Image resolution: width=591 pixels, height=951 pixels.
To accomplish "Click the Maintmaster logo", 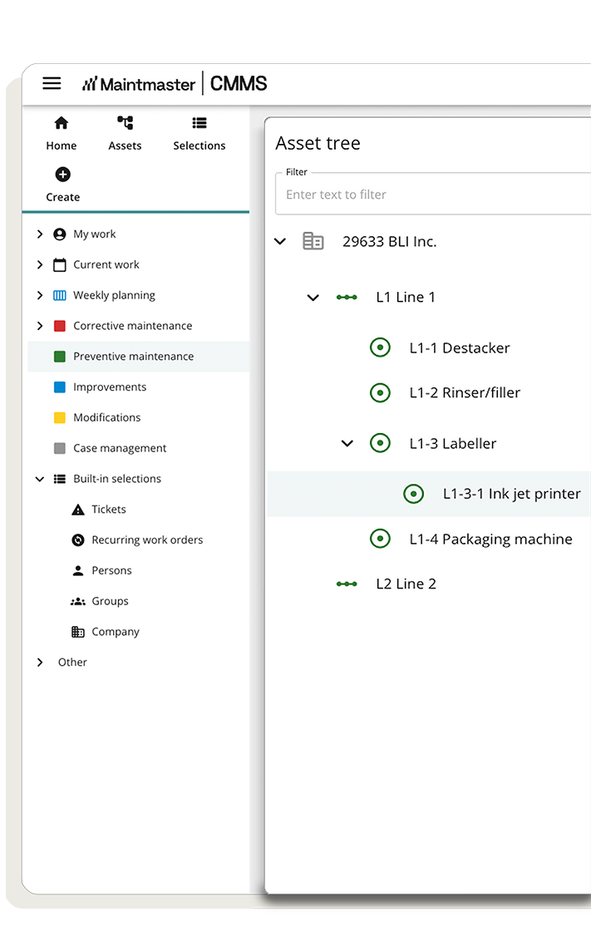I will 140,83.
